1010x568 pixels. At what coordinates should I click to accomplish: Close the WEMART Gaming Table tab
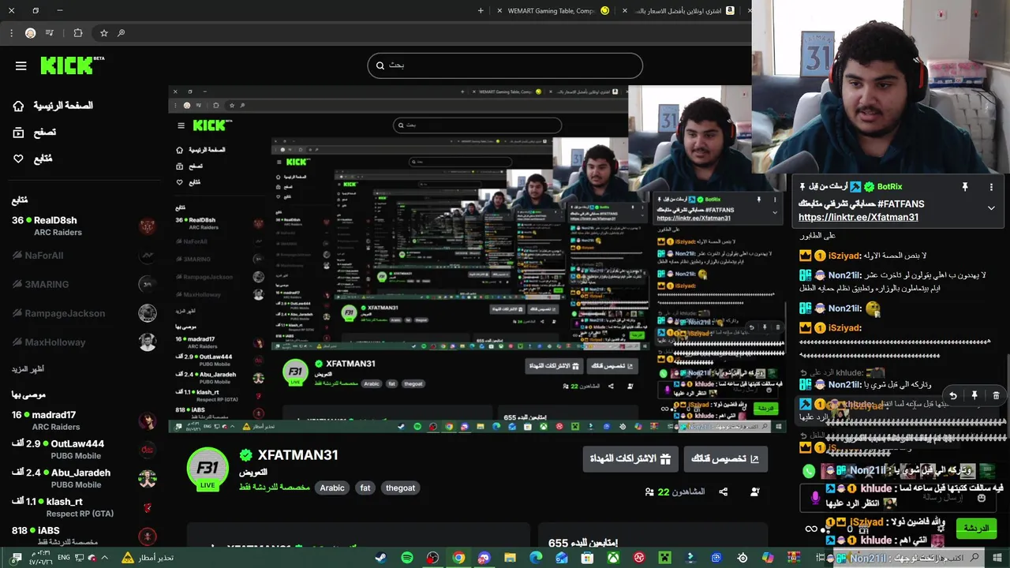point(500,10)
